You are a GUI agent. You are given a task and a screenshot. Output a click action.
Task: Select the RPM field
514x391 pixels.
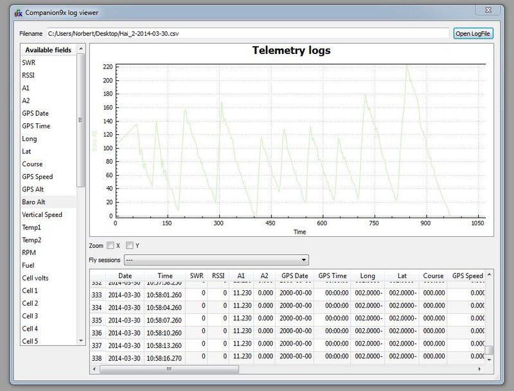coord(48,253)
